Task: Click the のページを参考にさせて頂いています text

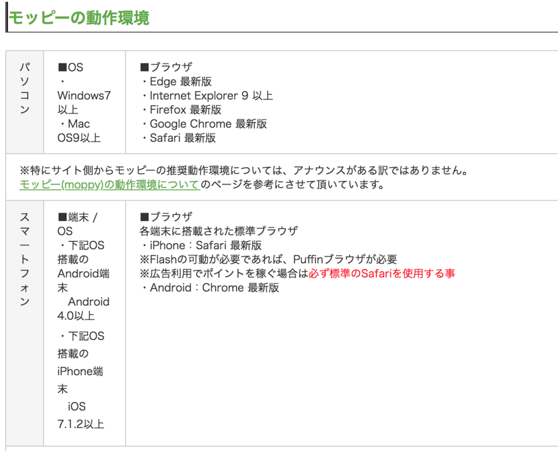Action: click(293, 185)
